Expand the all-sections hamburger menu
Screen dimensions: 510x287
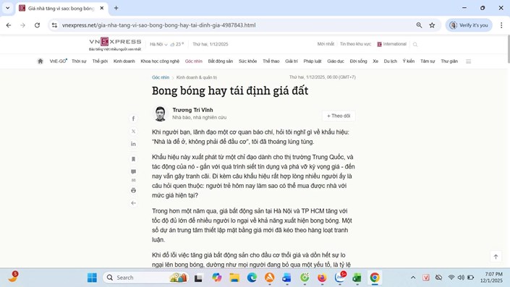[x=468, y=61]
